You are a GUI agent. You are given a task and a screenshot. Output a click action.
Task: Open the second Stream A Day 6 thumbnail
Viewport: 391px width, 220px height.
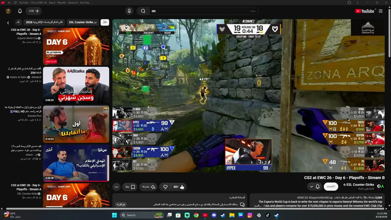point(76,196)
